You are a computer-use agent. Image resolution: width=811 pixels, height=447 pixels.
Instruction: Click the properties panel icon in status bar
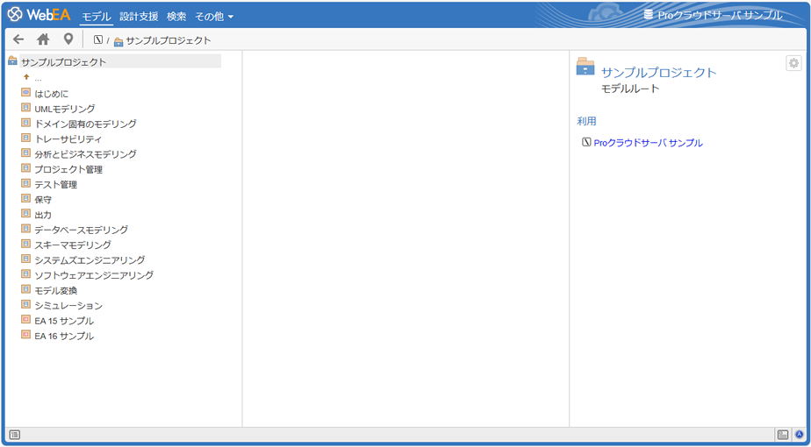click(783, 435)
